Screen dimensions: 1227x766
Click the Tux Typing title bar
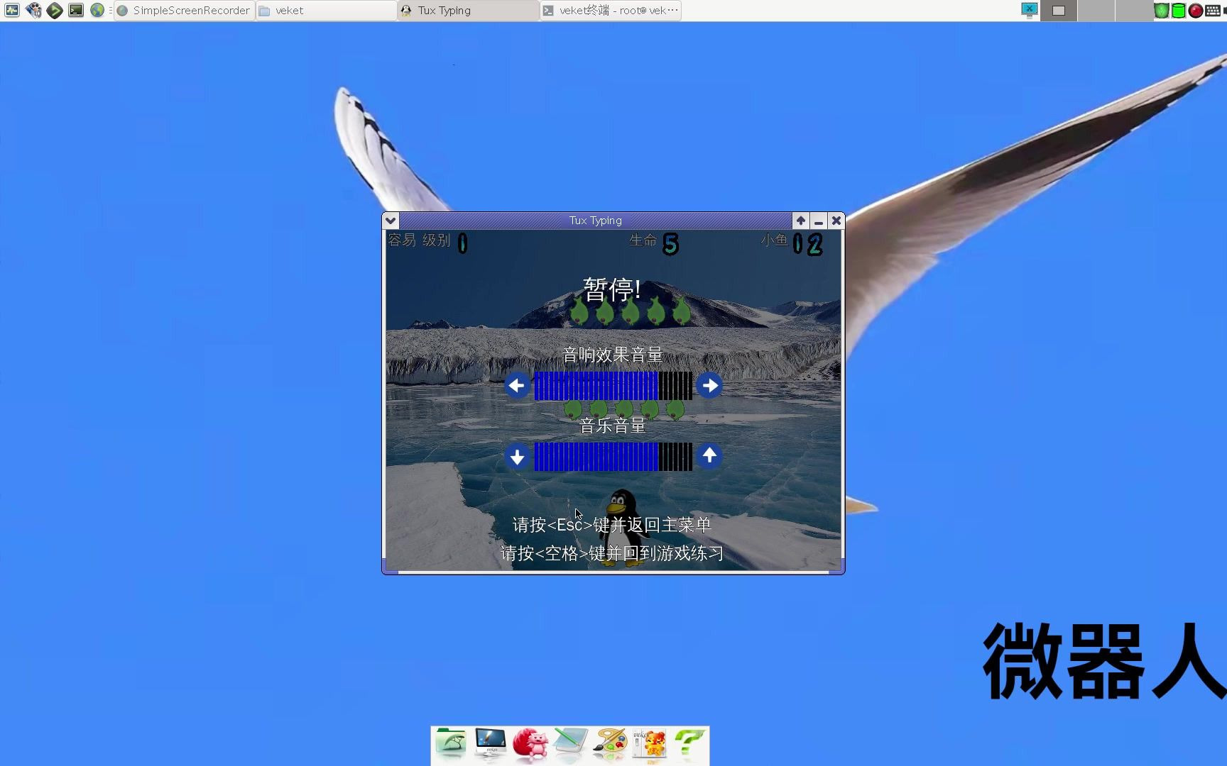pos(595,221)
